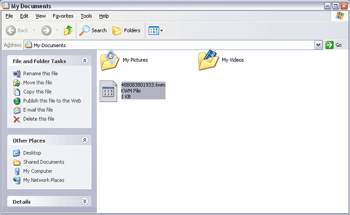Collapse File and Folder Tasks panel
Viewport: 350px width, 215px height.
tap(85, 61)
